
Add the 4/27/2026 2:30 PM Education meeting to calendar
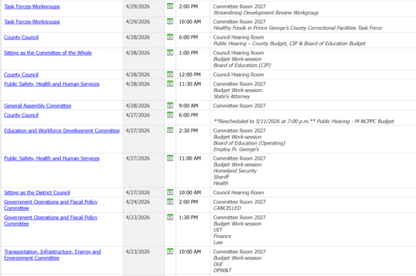pyautogui.click(x=170, y=130)
